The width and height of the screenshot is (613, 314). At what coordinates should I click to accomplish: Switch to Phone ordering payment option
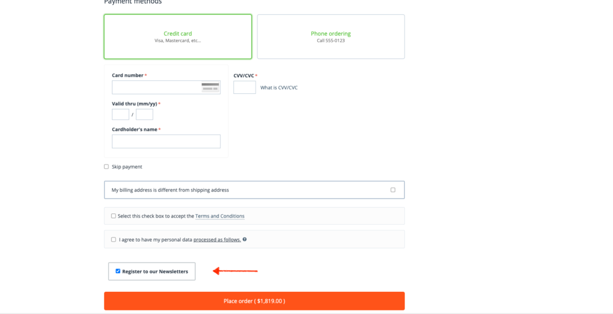click(x=330, y=36)
